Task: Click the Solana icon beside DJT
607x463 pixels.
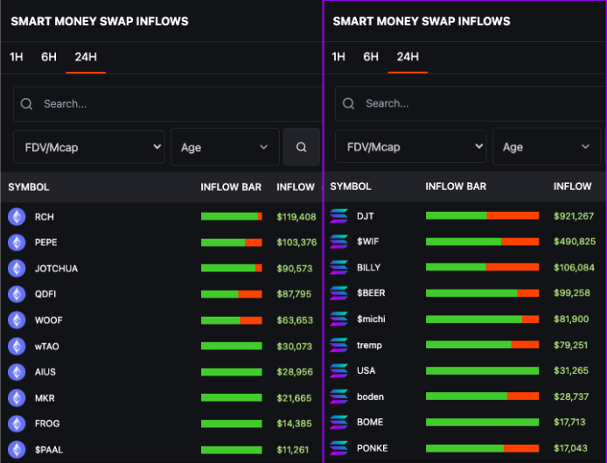Action: 338,216
